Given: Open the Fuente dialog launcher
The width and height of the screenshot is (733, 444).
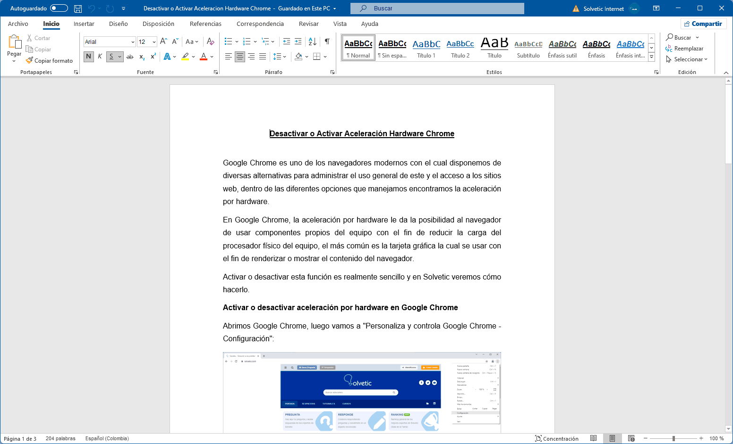Looking at the screenshot, I should pyautogui.click(x=216, y=72).
